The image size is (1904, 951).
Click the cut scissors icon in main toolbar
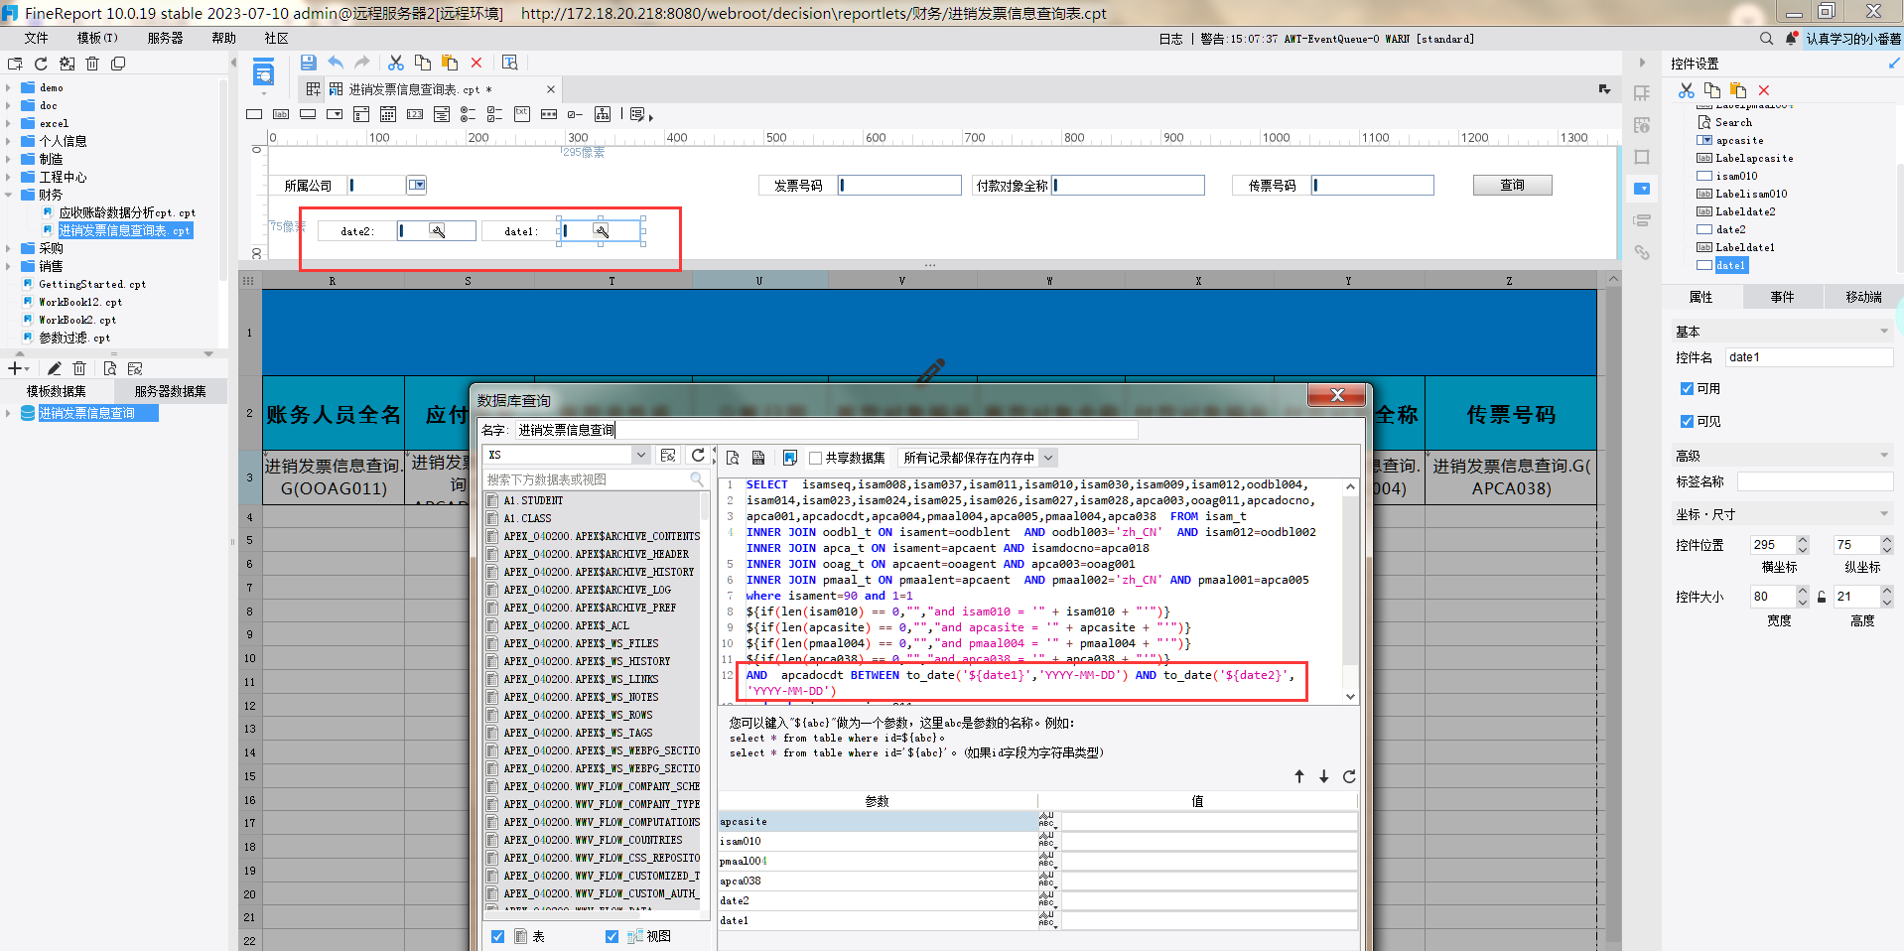click(395, 63)
